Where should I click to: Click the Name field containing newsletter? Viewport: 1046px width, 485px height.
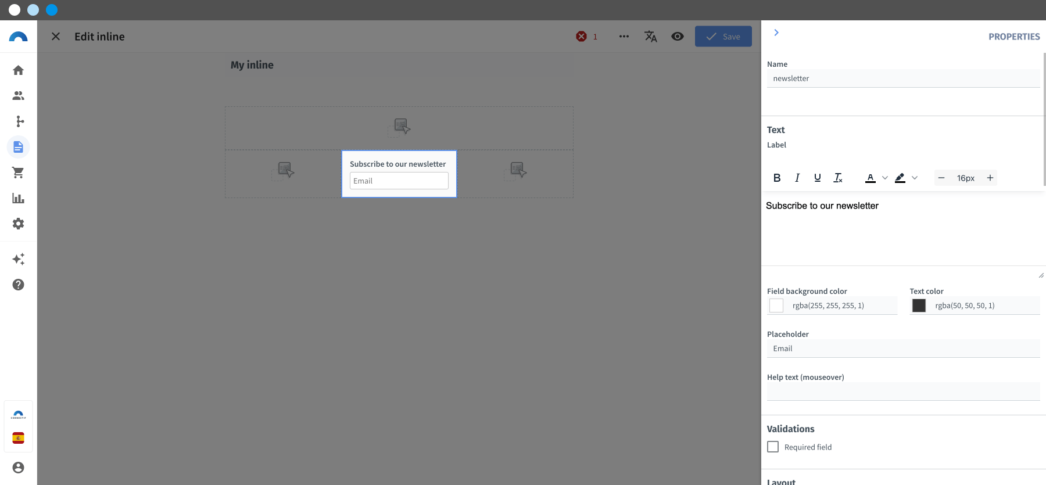click(x=903, y=78)
